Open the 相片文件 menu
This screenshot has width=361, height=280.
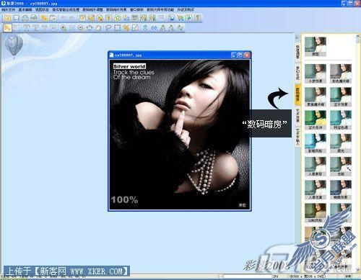[x=8, y=9]
